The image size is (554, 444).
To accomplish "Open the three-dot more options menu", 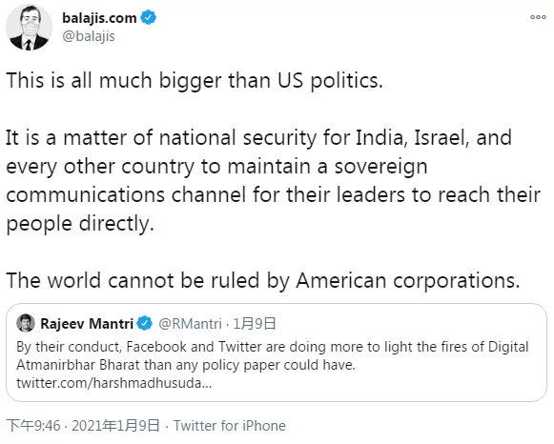I will coord(538,17).
